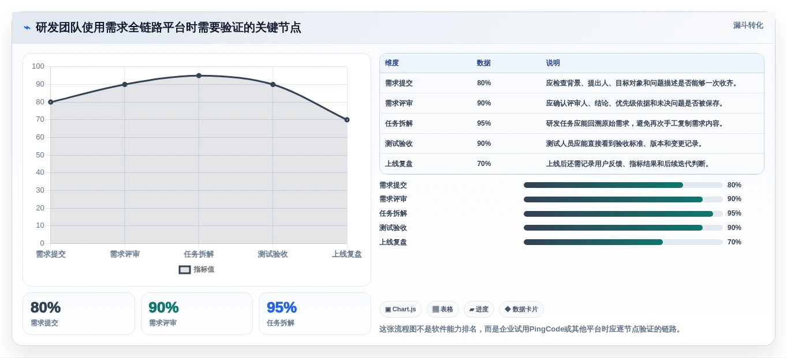This screenshot has width=787, height=358.
Task: Click the 需求提交 80% progress bar
Action: pos(623,185)
